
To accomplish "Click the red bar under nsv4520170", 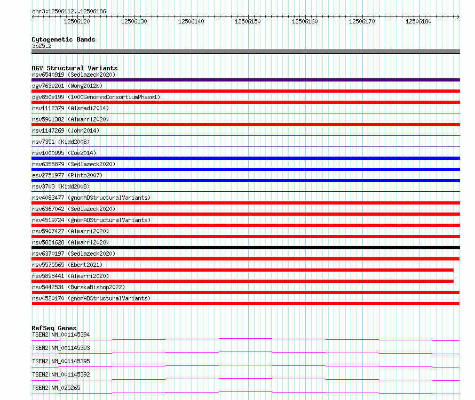I will (246, 304).
